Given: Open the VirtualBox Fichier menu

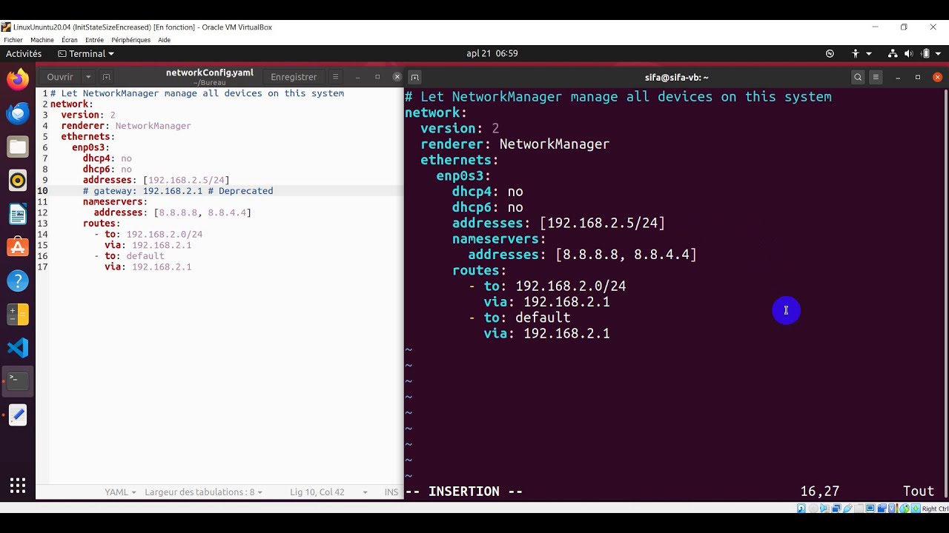Looking at the screenshot, I should click(13, 40).
